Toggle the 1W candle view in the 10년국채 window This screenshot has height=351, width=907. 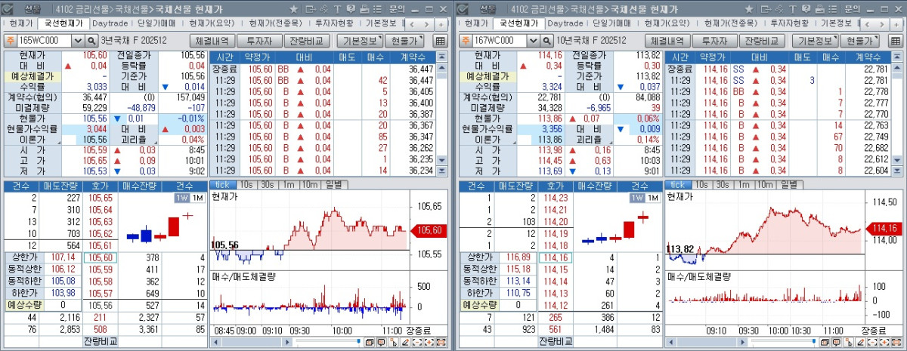pos(636,198)
